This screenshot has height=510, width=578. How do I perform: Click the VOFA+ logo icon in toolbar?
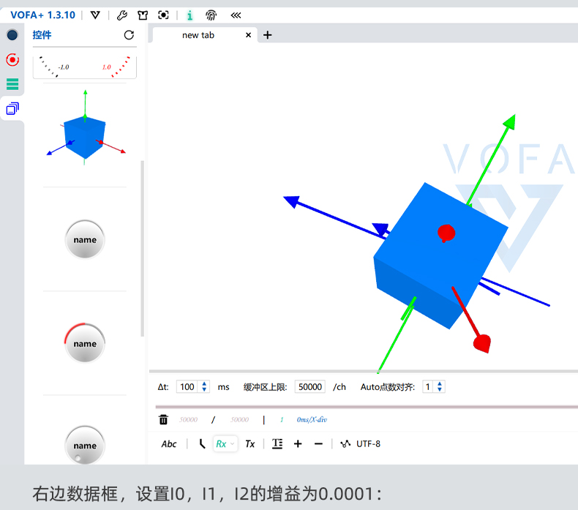pos(95,15)
